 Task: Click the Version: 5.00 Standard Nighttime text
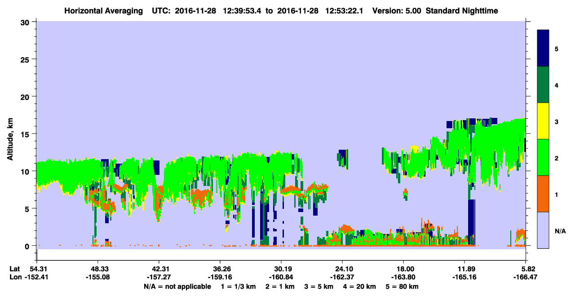pyautogui.click(x=435, y=10)
